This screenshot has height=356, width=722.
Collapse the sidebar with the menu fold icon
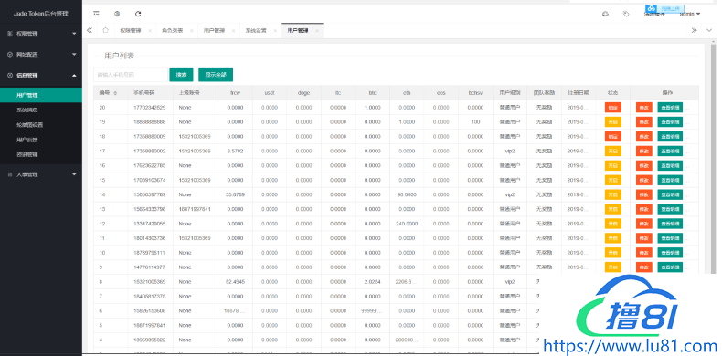[x=96, y=14]
